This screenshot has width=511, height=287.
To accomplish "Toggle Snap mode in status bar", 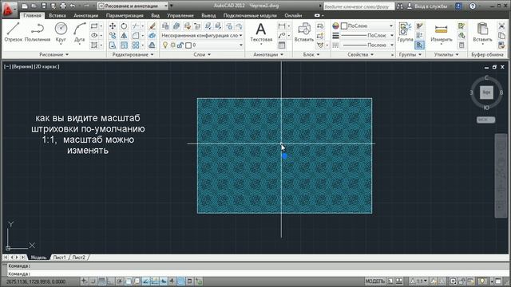I will [93, 281].
